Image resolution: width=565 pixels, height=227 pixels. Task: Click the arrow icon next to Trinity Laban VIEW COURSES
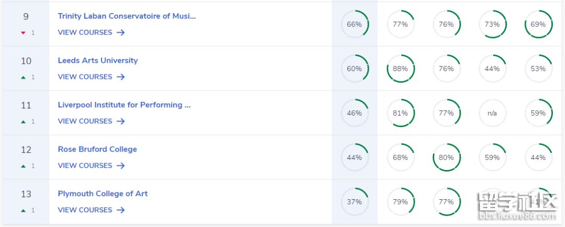pyautogui.click(x=121, y=32)
